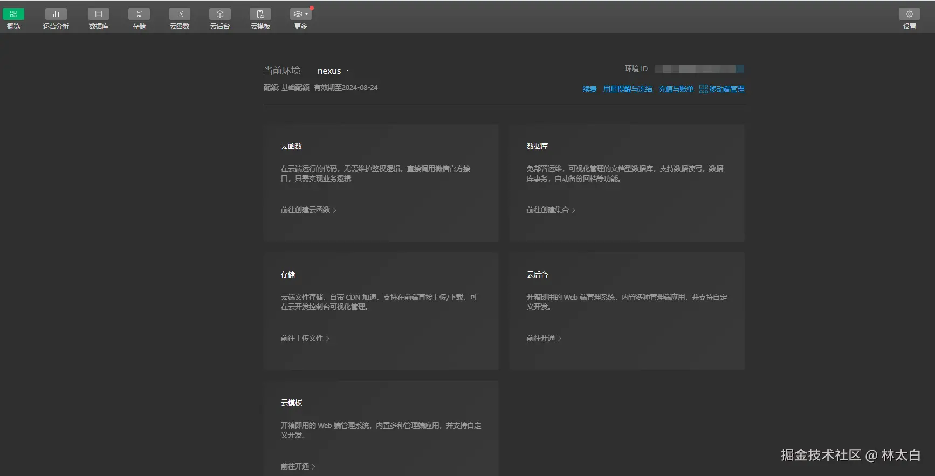Open 移动端管理 link
The width and height of the screenshot is (935, 476).
point(727,89)
